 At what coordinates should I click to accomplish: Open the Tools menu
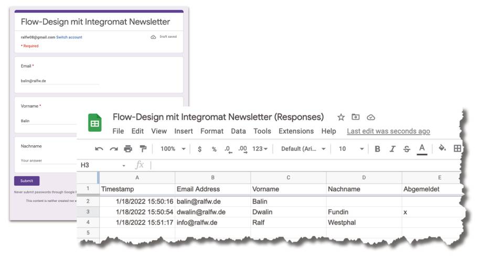(262, 131)
